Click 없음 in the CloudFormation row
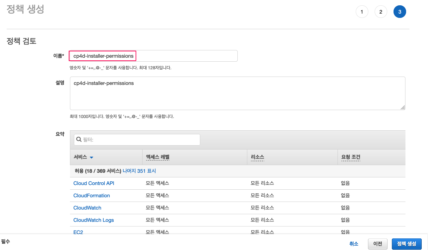 point(345,196)
